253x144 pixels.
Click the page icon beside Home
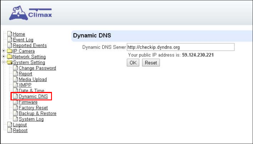(10, 34)
